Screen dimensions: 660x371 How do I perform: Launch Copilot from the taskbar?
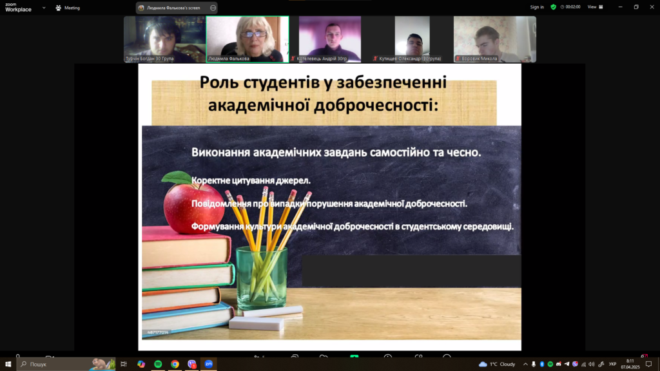[141, 364]
